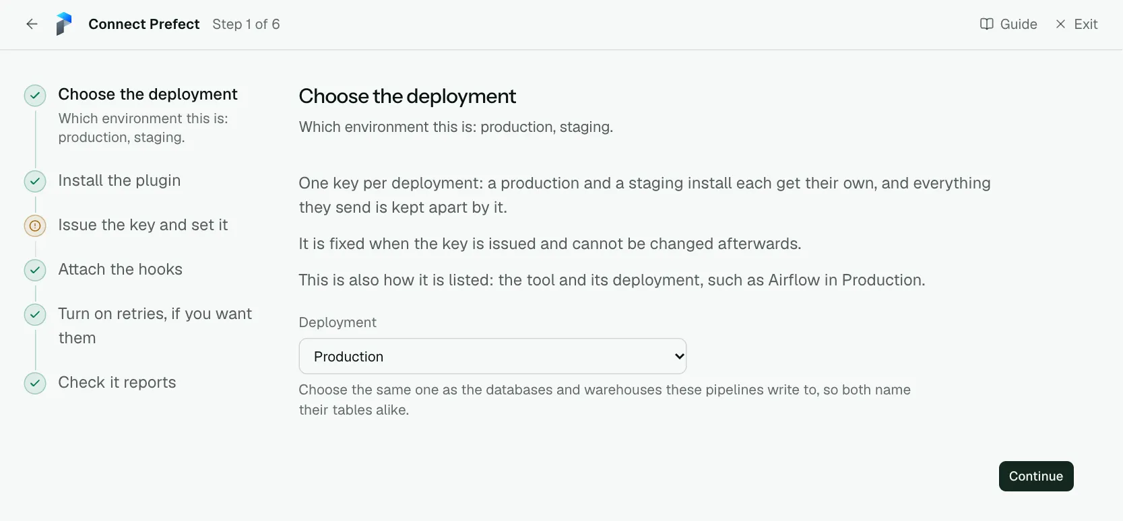Click the checkmark beside Choose the deployment

[35, 96]
